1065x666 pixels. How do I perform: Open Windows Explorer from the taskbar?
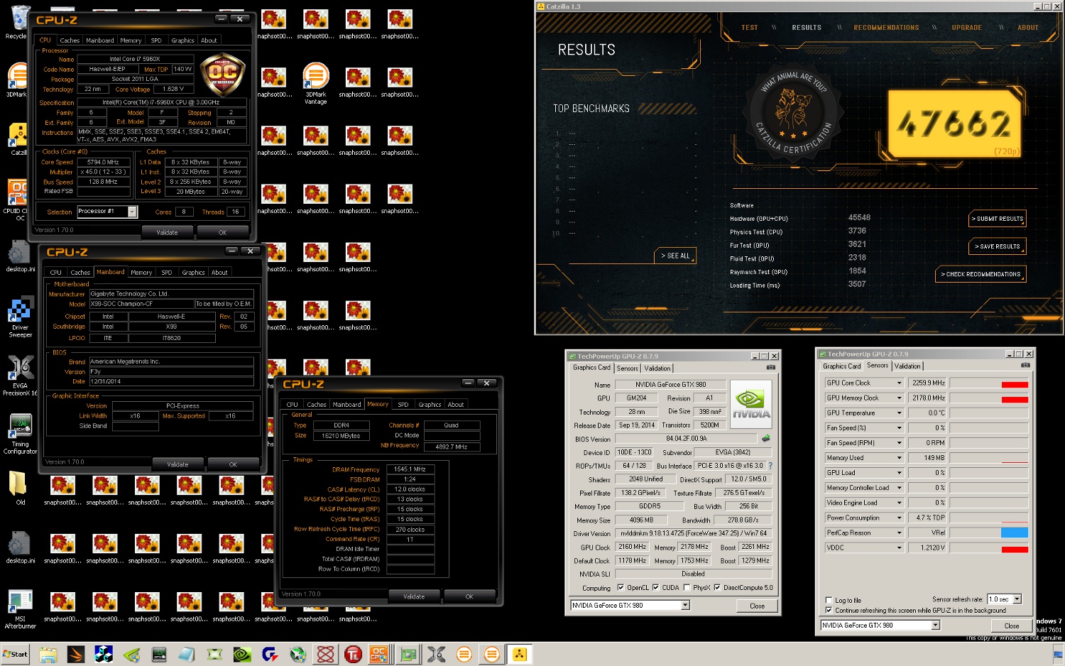point(48,654)
